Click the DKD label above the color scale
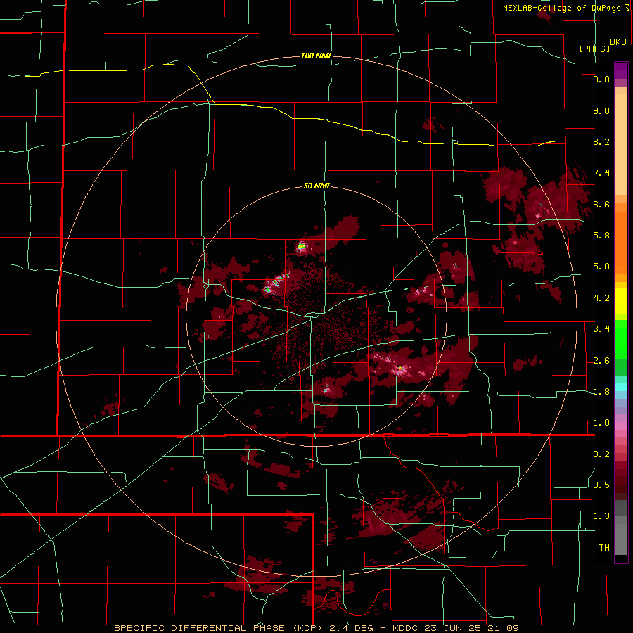633x633 pixels. (x=618, y=42)
